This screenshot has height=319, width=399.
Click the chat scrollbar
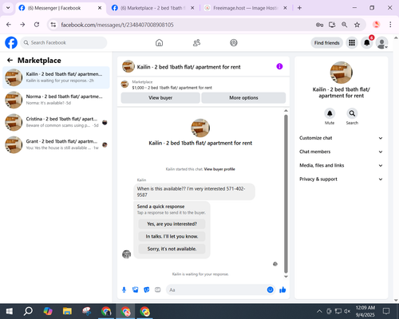tap(286, 194)
